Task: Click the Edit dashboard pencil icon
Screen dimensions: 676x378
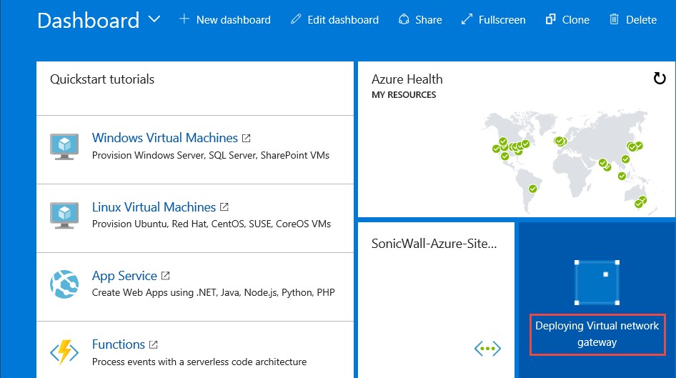Action: click(296, 19)
